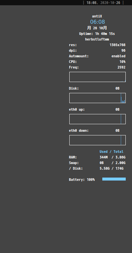Click the RAM: label
The image size is (132, 253).
73,157
